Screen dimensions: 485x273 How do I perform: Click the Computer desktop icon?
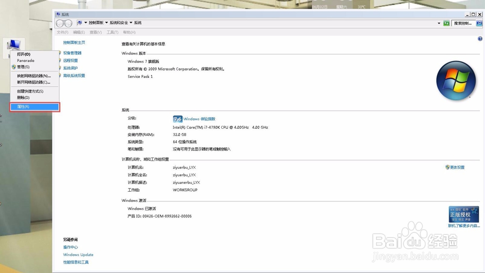14,45
